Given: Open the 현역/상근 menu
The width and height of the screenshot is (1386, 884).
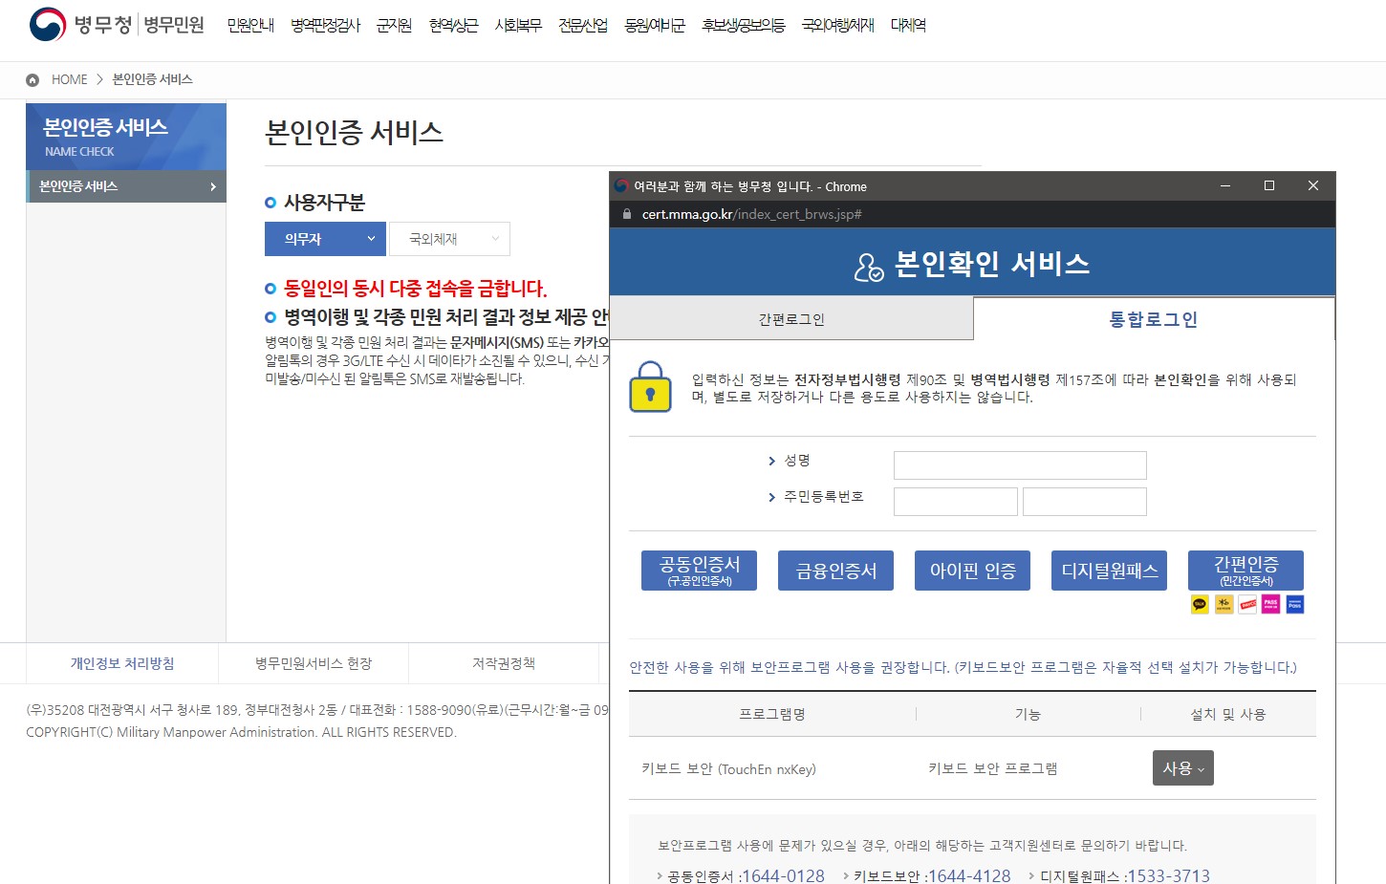Looking at the screenshot, I should coord(453,26).
